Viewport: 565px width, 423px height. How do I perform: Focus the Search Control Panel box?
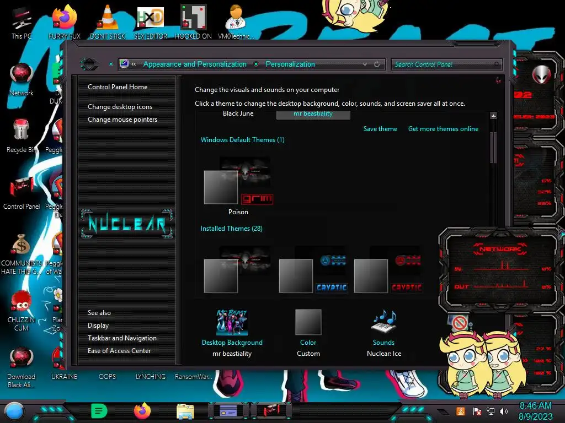(x=446, y=64)
